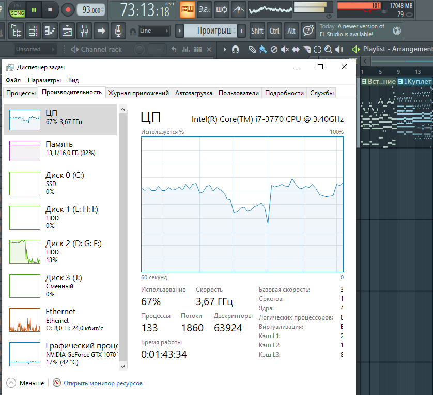Open the Playlist options arrow menu
The height and width of the screenshot is (395, 433).
tap(224, 50)
